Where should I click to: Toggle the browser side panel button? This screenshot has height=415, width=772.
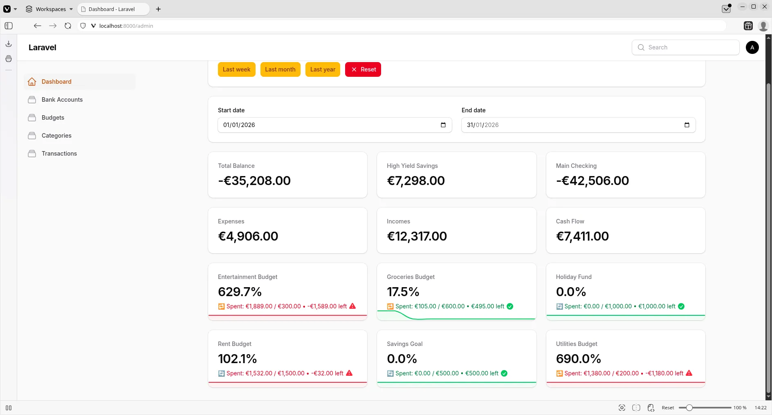(9, 26)
